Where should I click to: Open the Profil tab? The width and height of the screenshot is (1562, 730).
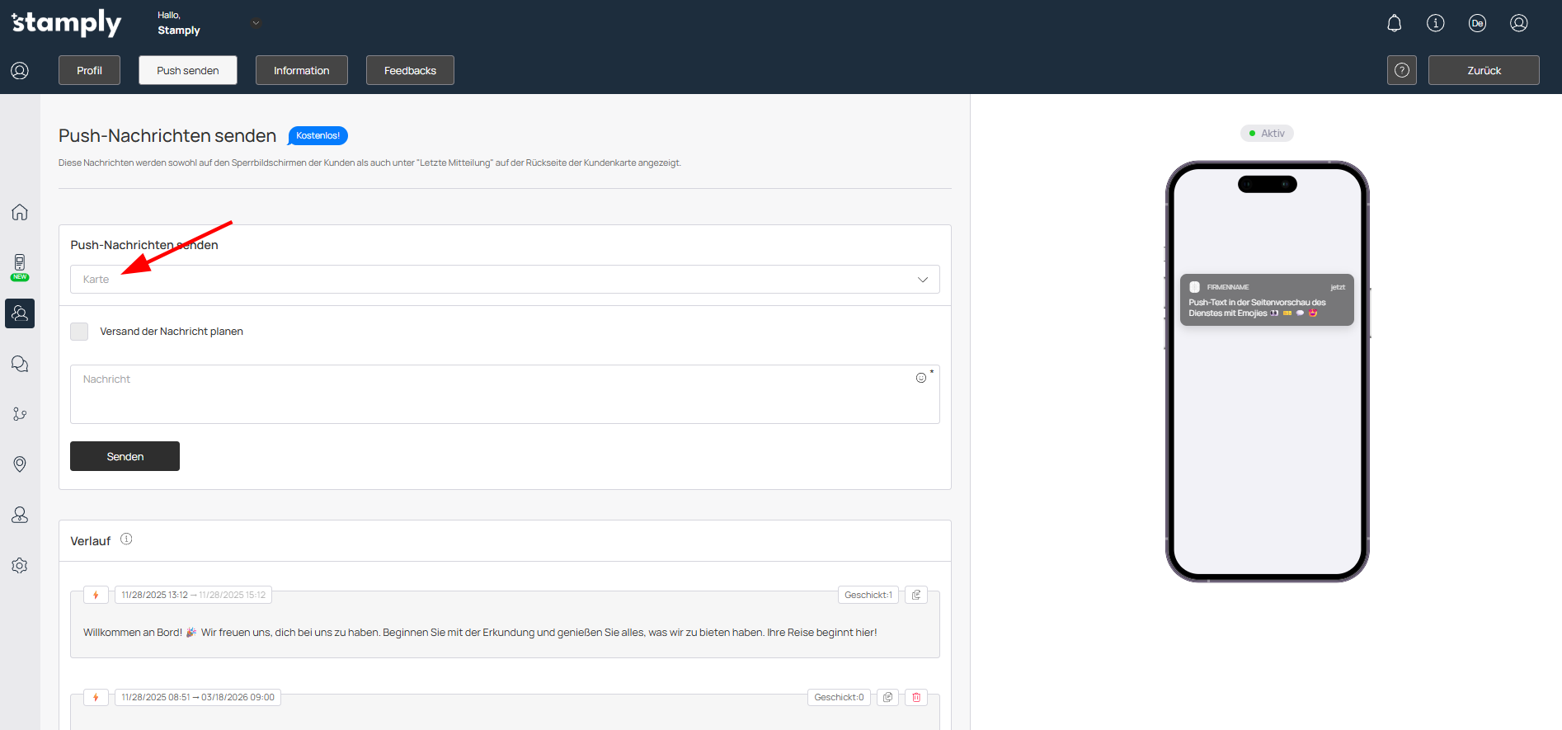point(89,70)
